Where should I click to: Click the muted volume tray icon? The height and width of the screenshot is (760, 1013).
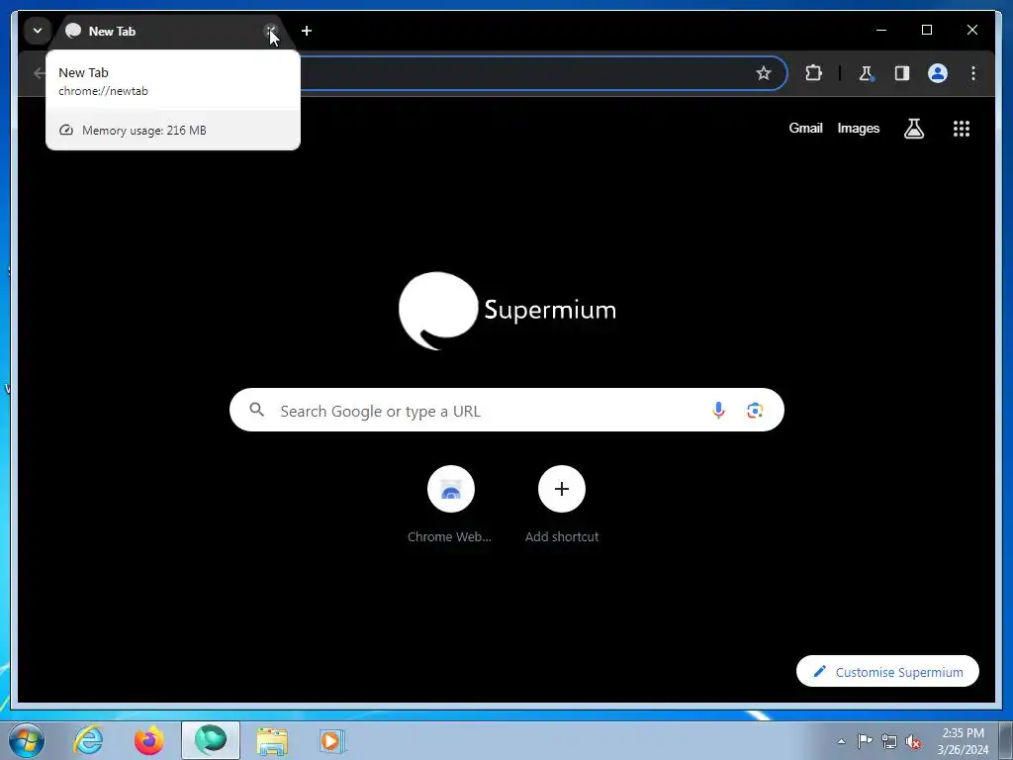point(913,741)
